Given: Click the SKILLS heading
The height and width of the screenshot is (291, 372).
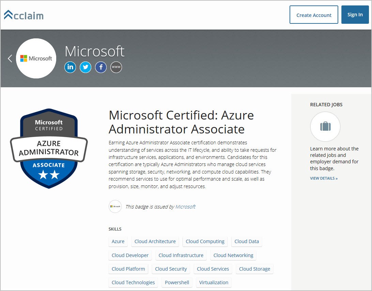Looking at the screenshot, I should coord(115,229).
